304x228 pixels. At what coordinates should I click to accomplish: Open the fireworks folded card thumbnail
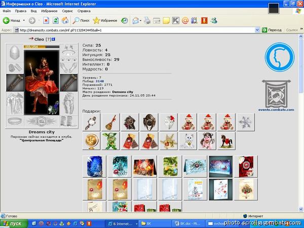click(145, 166)
